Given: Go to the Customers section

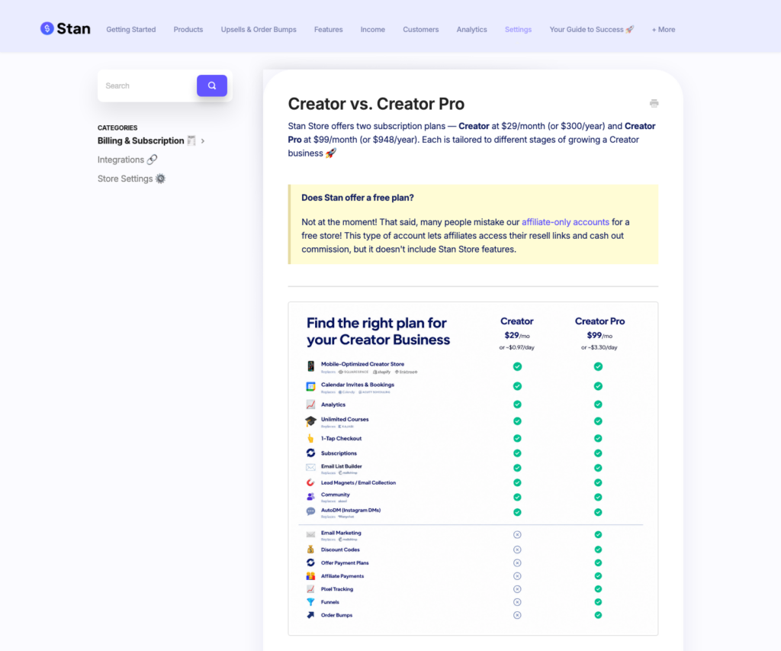Looking at the screenshot, I should (421, 30).
